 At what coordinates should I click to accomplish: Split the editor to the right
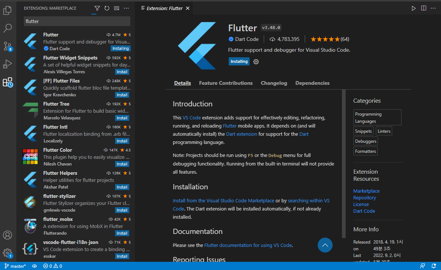[x=423, y=8]
